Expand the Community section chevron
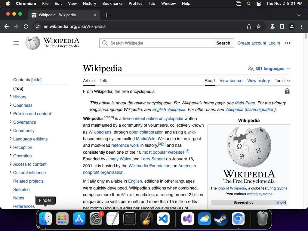The width and height of the screenshot is (308, 231). pyautogui.click(x=11, y=130)
